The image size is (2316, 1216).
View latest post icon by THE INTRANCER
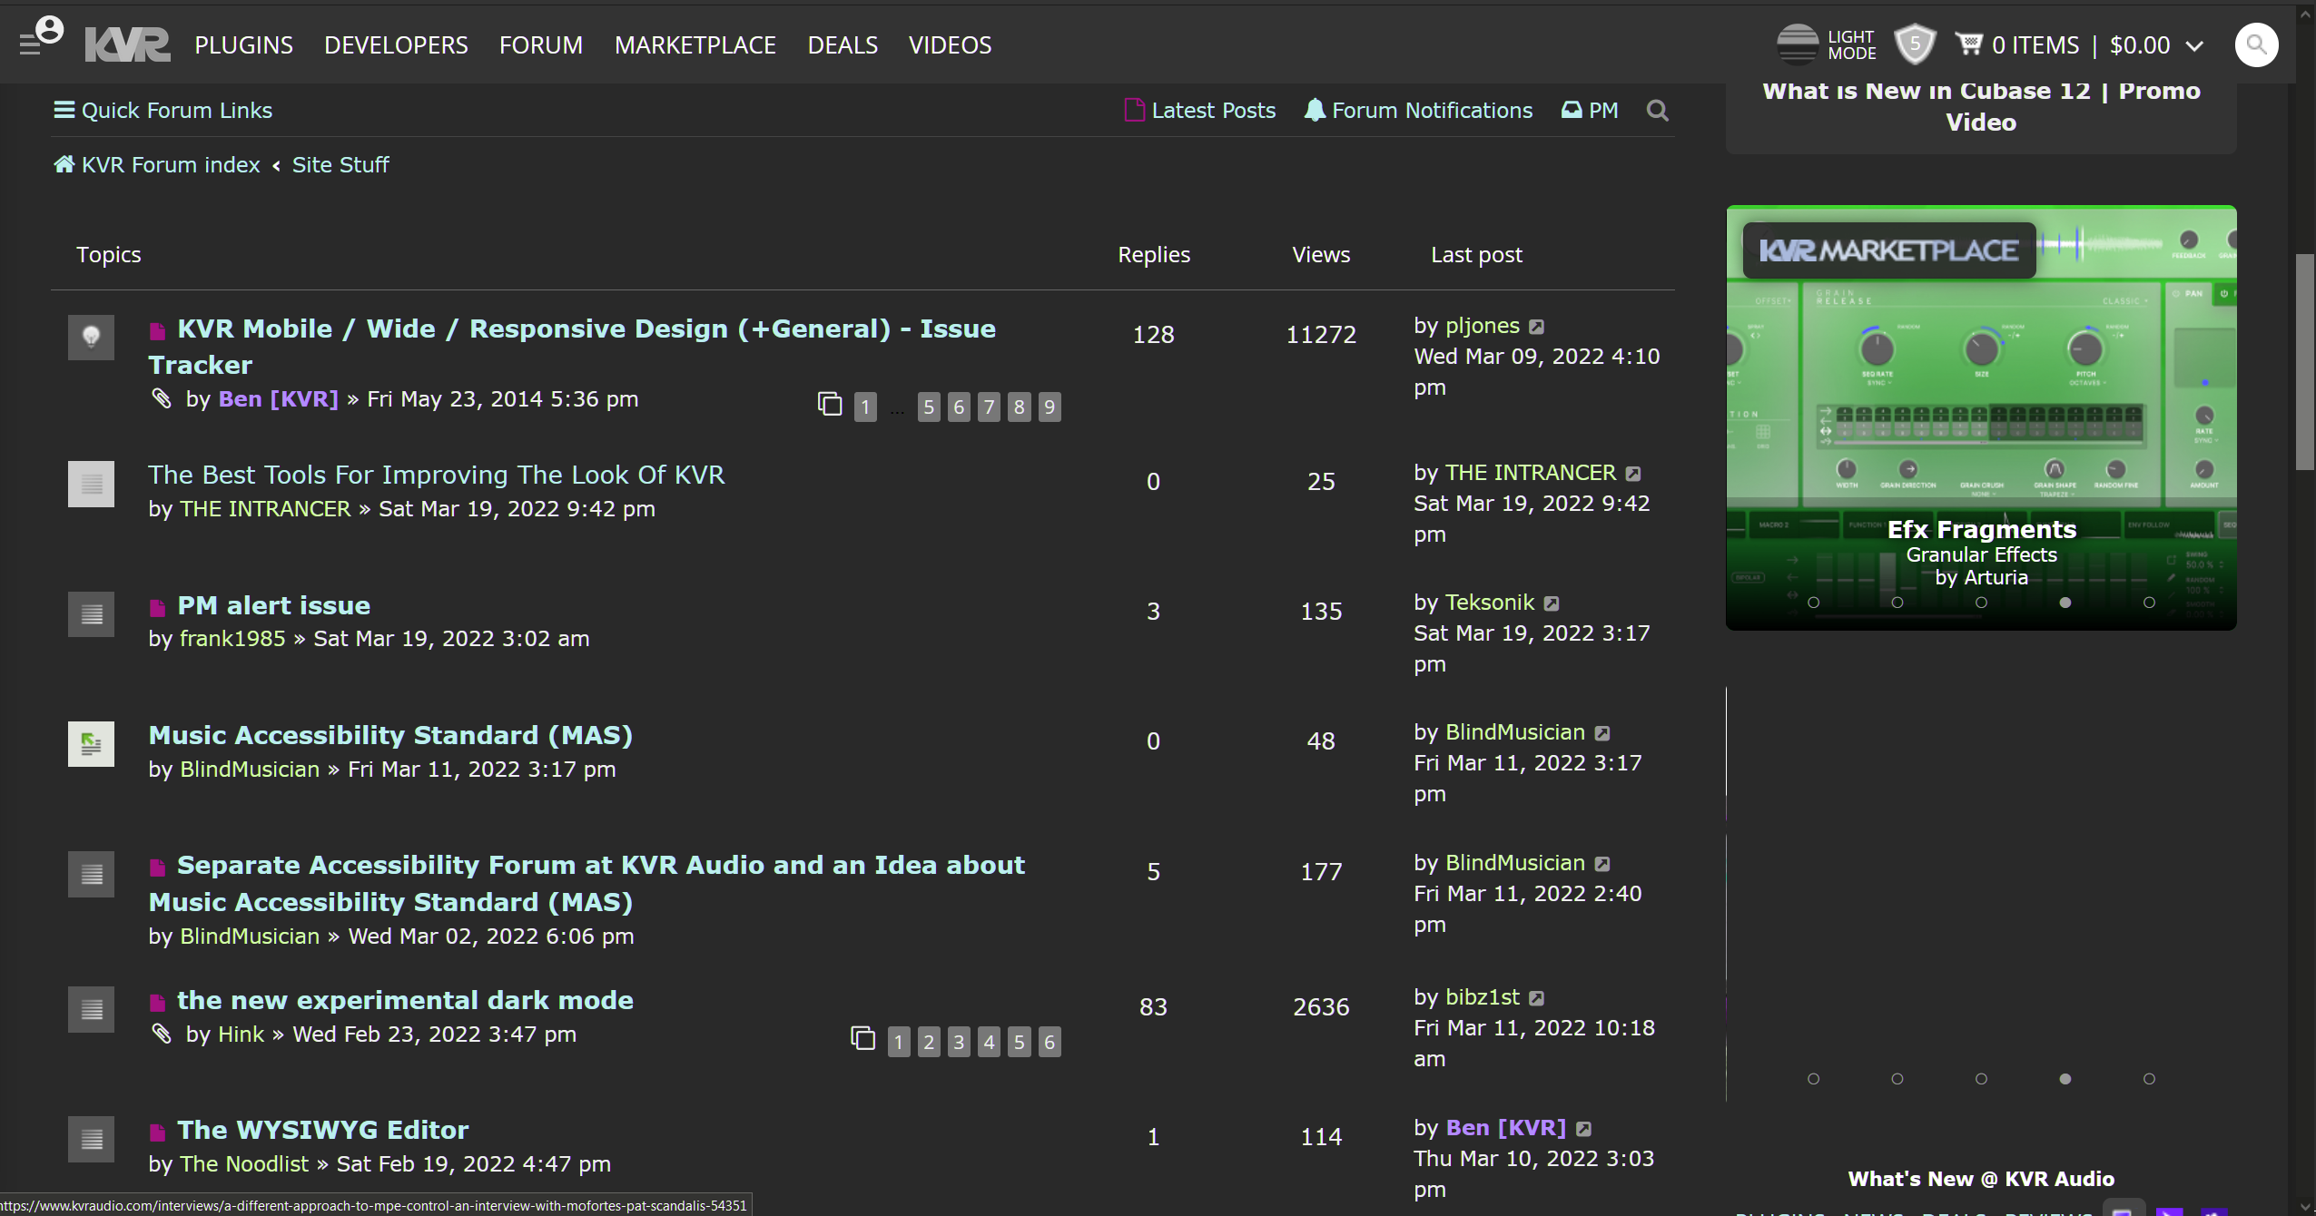click(x=1633, y=474)
